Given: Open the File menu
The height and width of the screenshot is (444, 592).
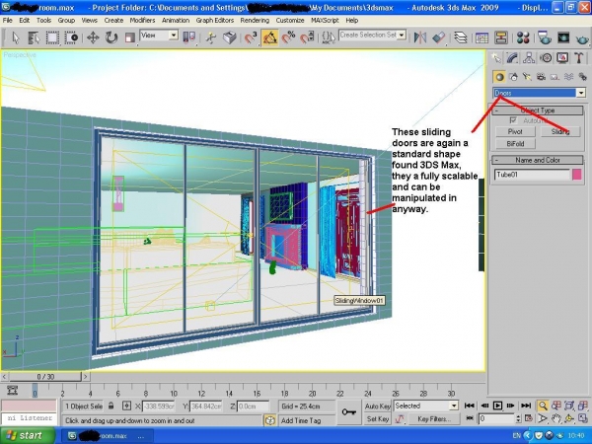Looking at the screenshot, I should point(8,21).
